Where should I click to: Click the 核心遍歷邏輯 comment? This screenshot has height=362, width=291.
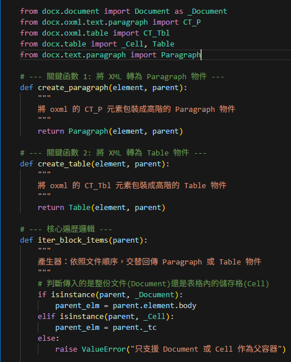[66, 229]
